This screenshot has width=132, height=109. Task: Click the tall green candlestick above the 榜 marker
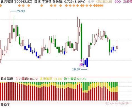[x=81, y=41]
